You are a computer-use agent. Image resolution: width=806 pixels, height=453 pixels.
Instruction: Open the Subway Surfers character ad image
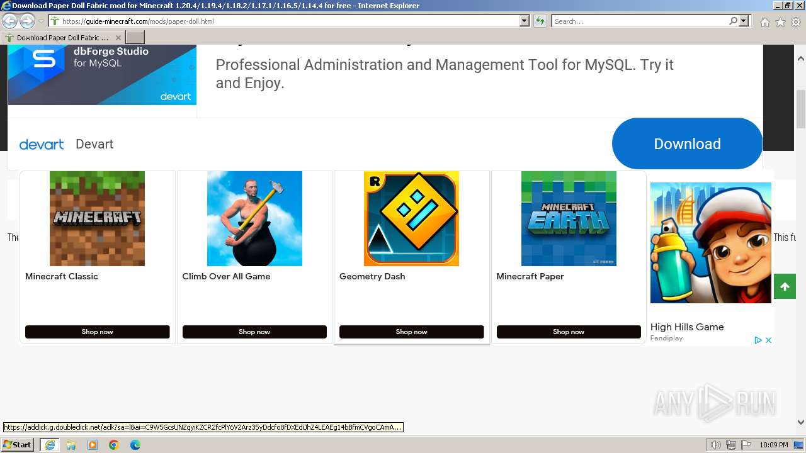(711, 243)
